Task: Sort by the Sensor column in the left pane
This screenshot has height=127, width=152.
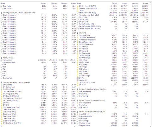Action: 3,3
